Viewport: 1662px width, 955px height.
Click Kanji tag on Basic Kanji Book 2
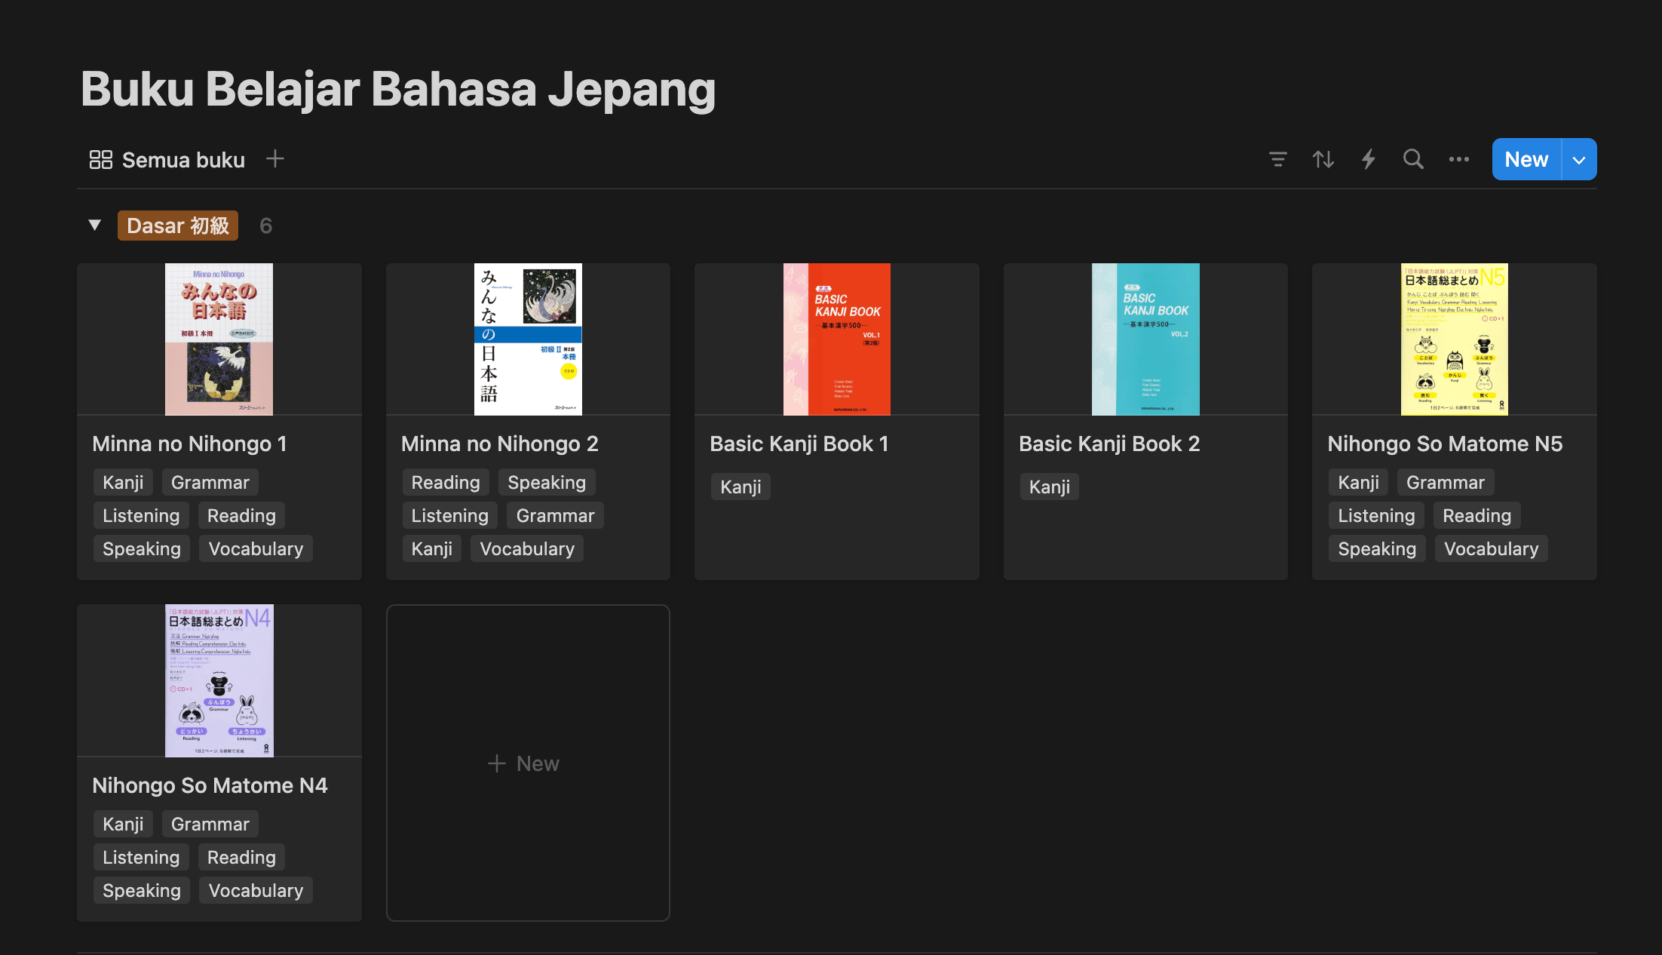[x=1050, y=487]
